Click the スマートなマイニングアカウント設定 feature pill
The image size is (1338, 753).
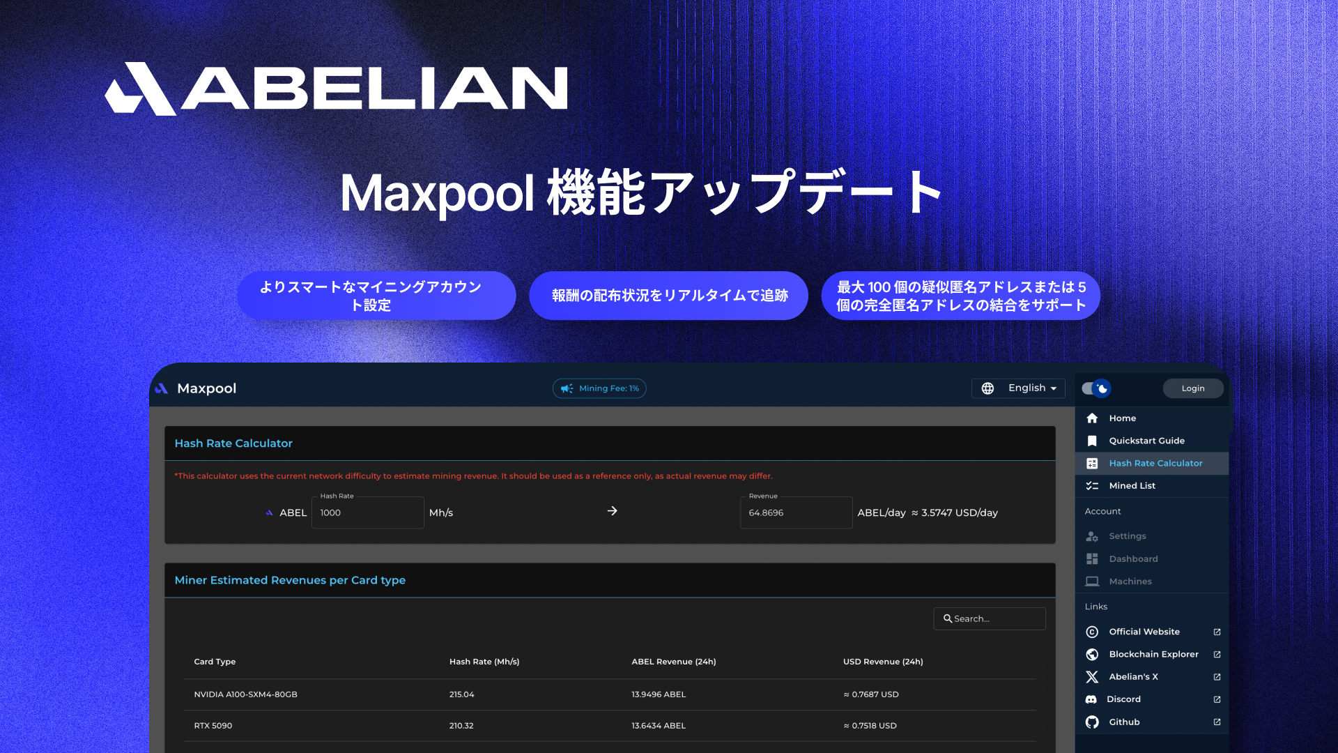[376, 296]
